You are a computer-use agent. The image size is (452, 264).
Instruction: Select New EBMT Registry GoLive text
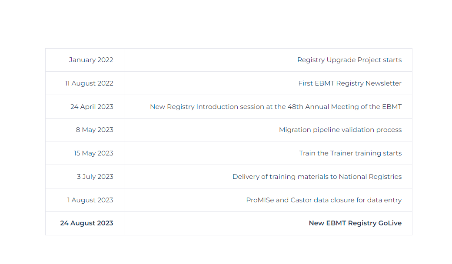pos(355,223)
